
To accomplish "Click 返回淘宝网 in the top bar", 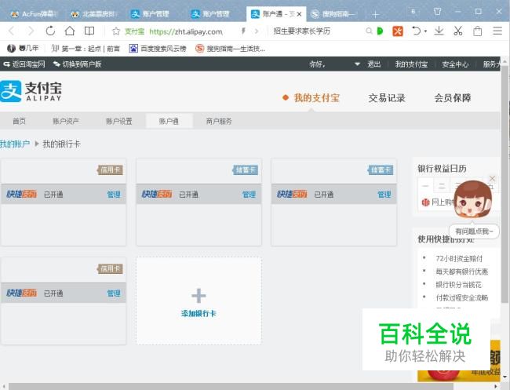I will pyautogui.click(x=24, y=64).
